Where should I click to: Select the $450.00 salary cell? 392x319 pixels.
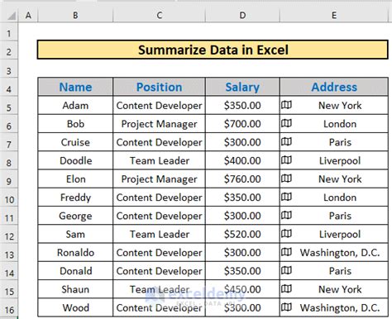coord(242,289)
